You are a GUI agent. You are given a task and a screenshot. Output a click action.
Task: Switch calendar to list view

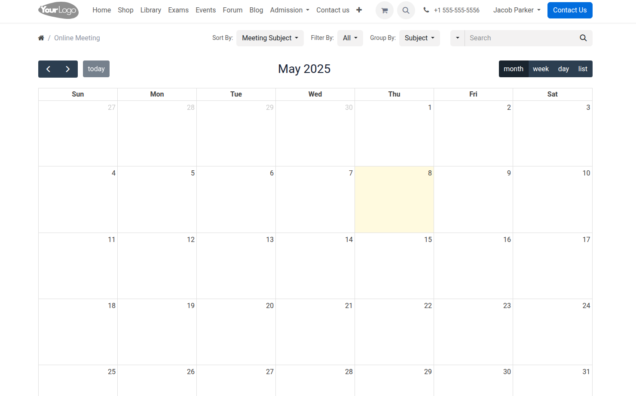(582, 69)
